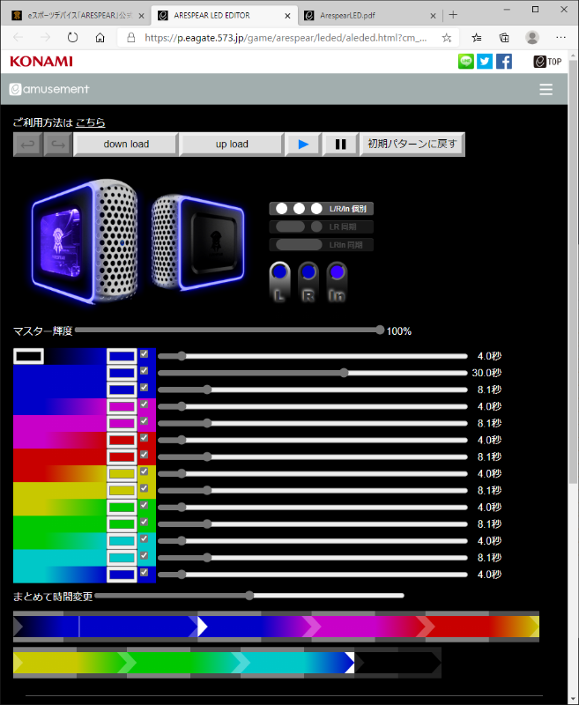Image resolution: width=579 pixels, height=705 pixels.
Task: Toggle checkbox on first 8.1秒 blue row
Action: pyautogui.click(x=144, y=388)
